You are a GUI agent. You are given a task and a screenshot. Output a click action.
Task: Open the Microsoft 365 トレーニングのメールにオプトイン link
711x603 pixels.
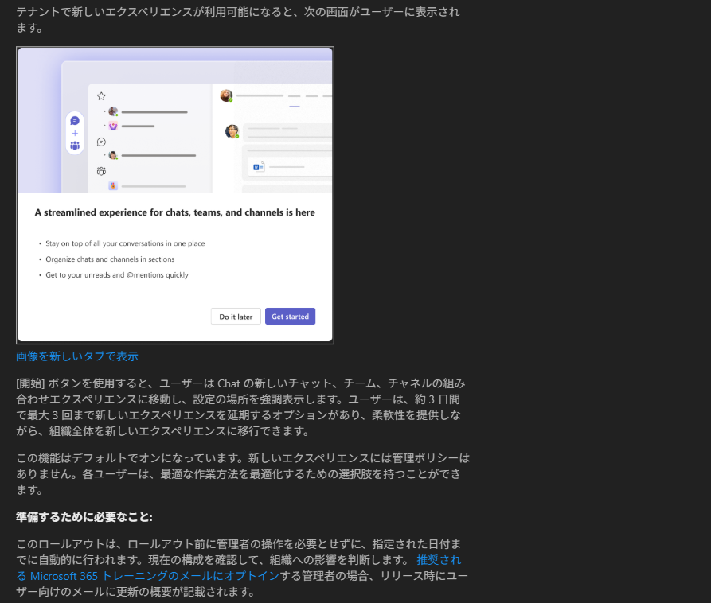(154, 576)
